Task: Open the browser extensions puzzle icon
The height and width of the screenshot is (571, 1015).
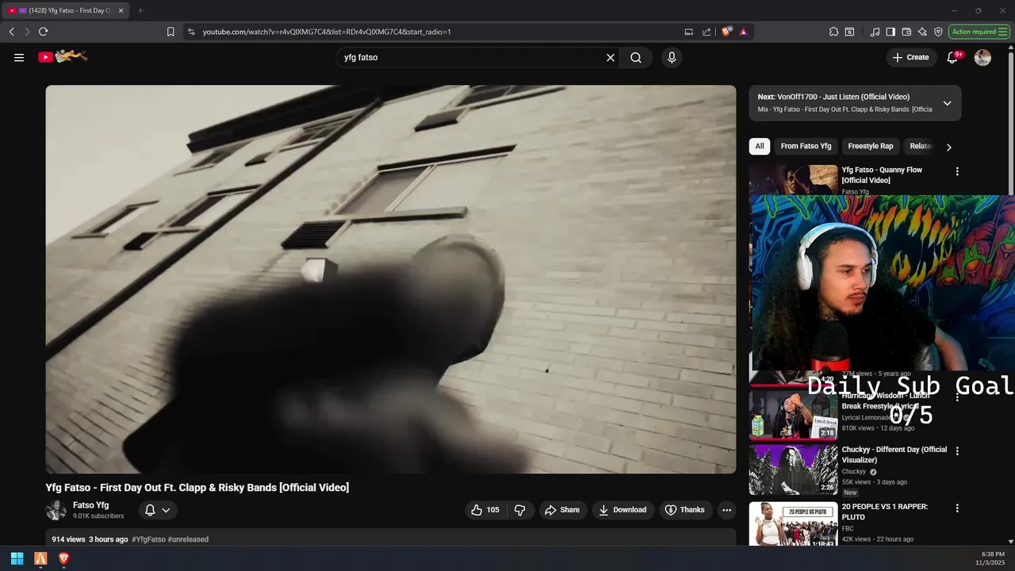Action: (x=833, y=32)
